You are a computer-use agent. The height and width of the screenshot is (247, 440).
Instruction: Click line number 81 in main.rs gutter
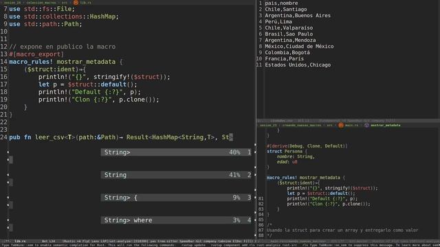(x=261, y=198)
